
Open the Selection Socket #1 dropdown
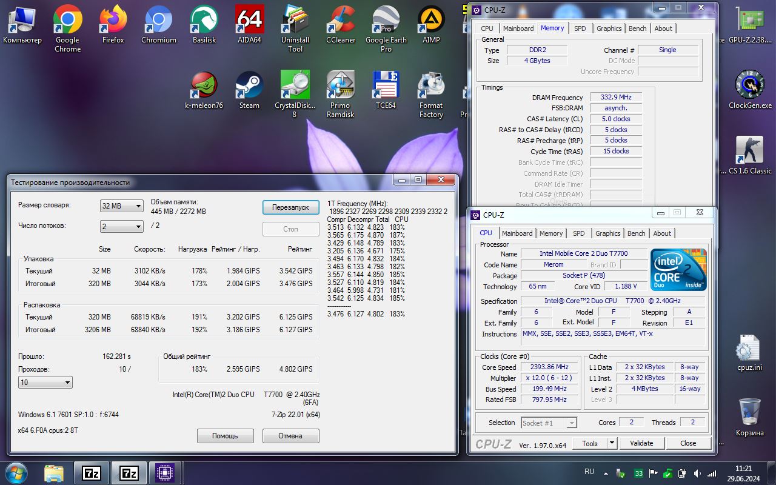[549, 423]
